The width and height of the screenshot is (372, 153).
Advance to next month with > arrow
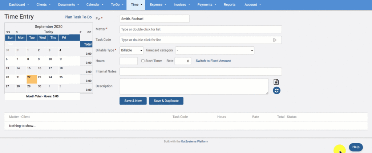point(81,32)
